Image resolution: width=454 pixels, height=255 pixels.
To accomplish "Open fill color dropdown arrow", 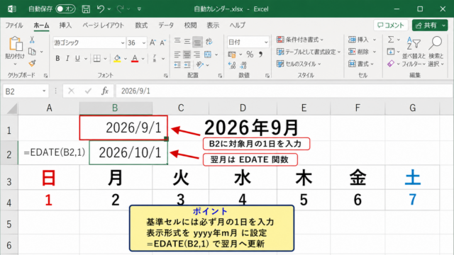I will point(126,59).
